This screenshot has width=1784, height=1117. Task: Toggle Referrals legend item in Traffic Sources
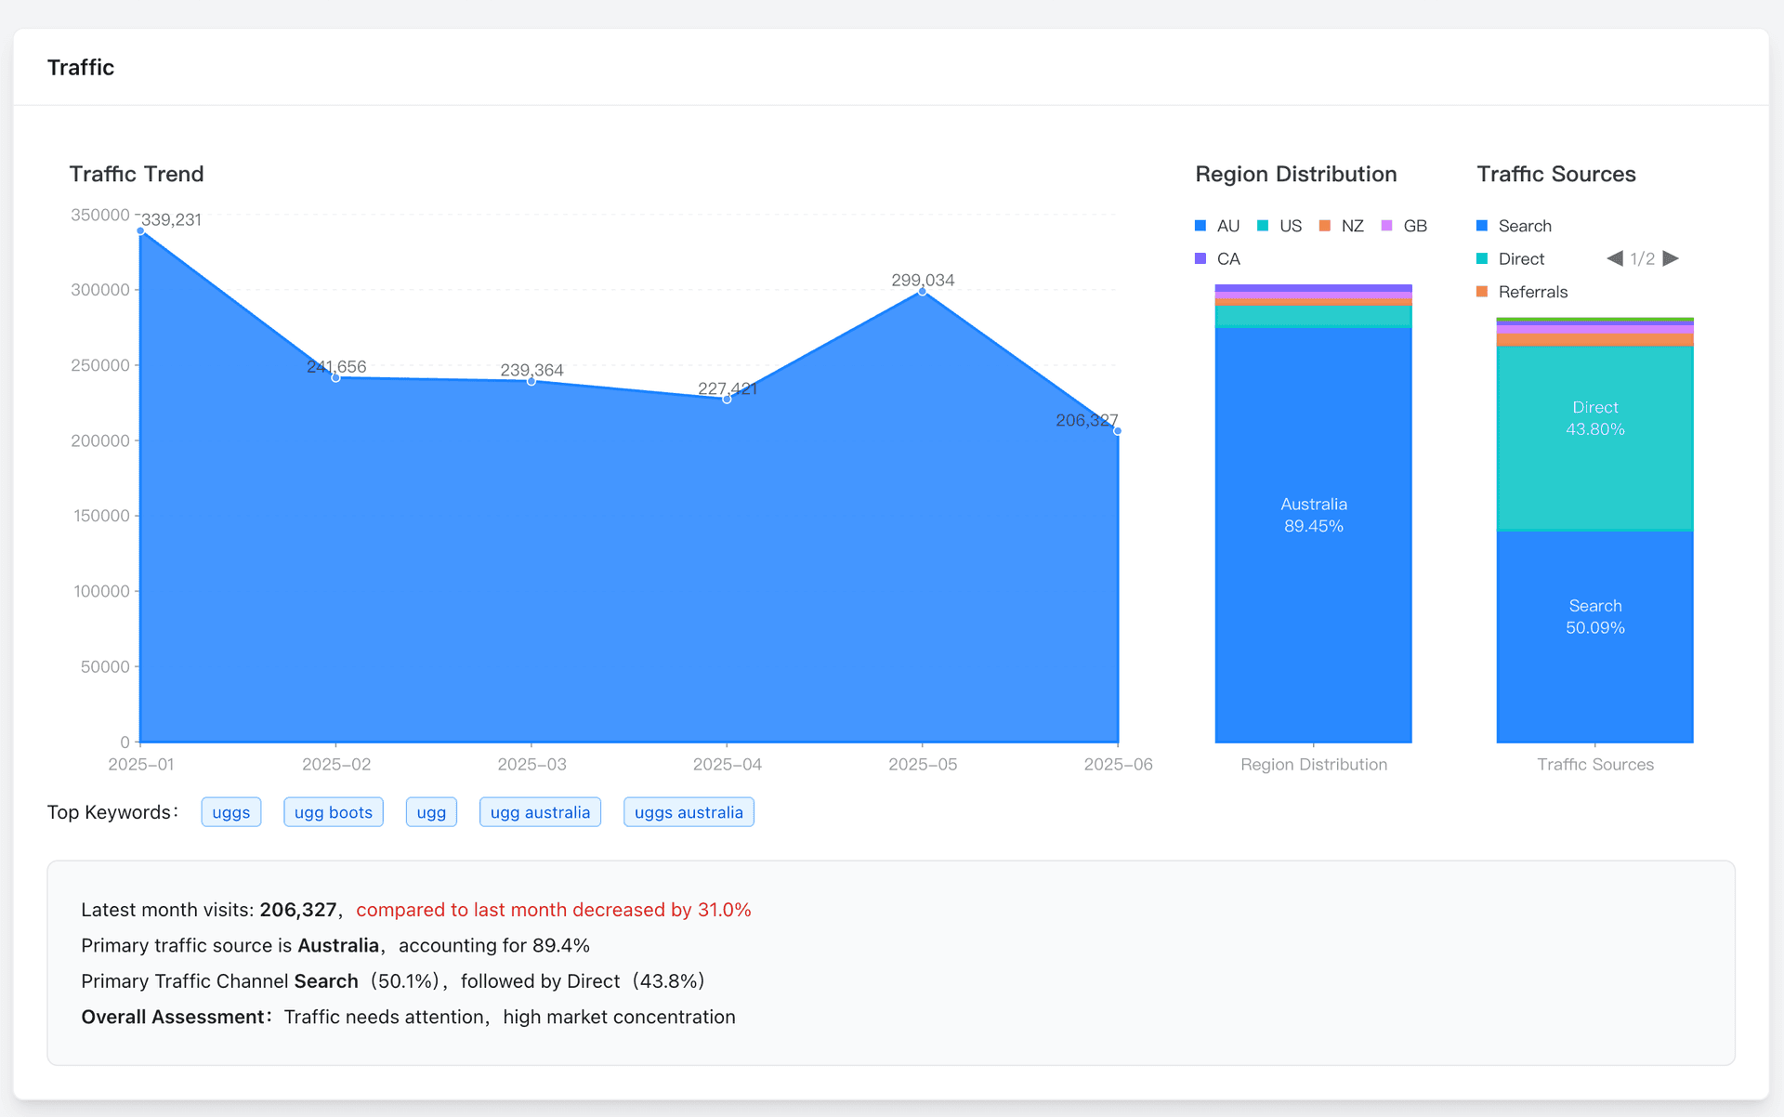click(1522, 292)
